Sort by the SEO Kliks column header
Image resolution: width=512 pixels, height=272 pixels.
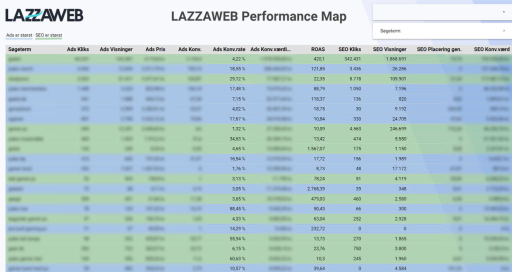point(349,49)
